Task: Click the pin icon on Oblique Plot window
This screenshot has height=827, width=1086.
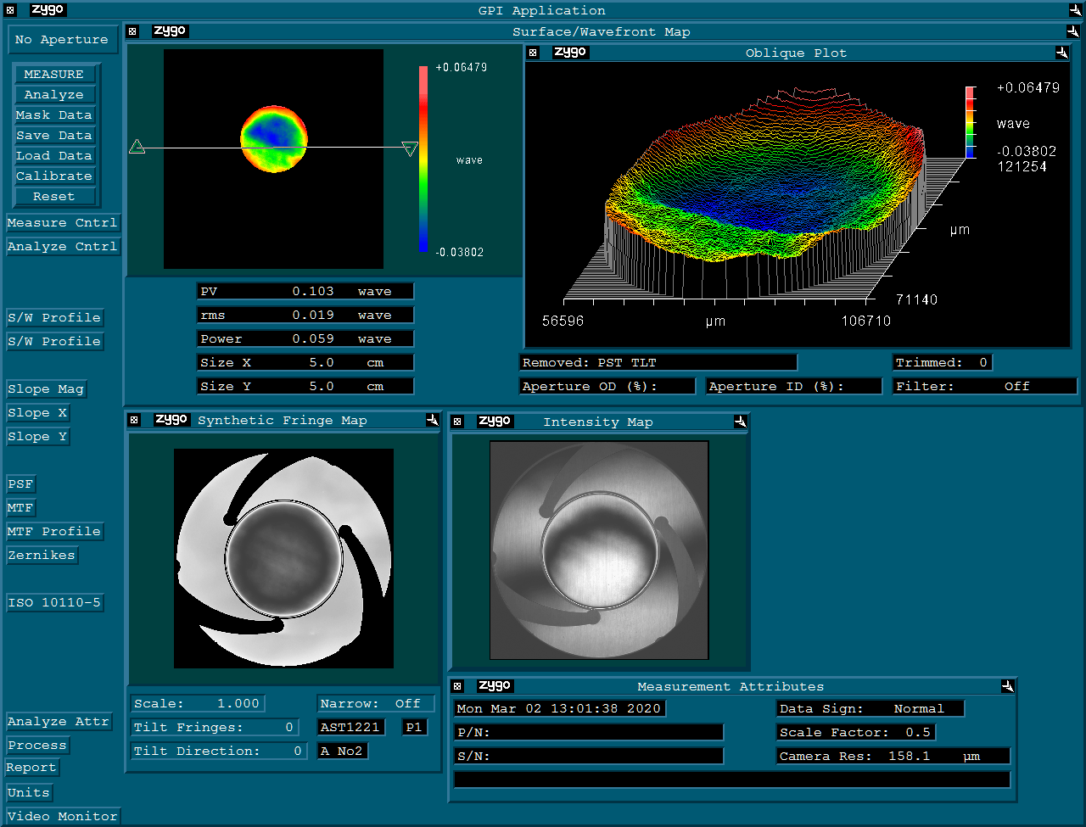Action: click(1061, 53)
